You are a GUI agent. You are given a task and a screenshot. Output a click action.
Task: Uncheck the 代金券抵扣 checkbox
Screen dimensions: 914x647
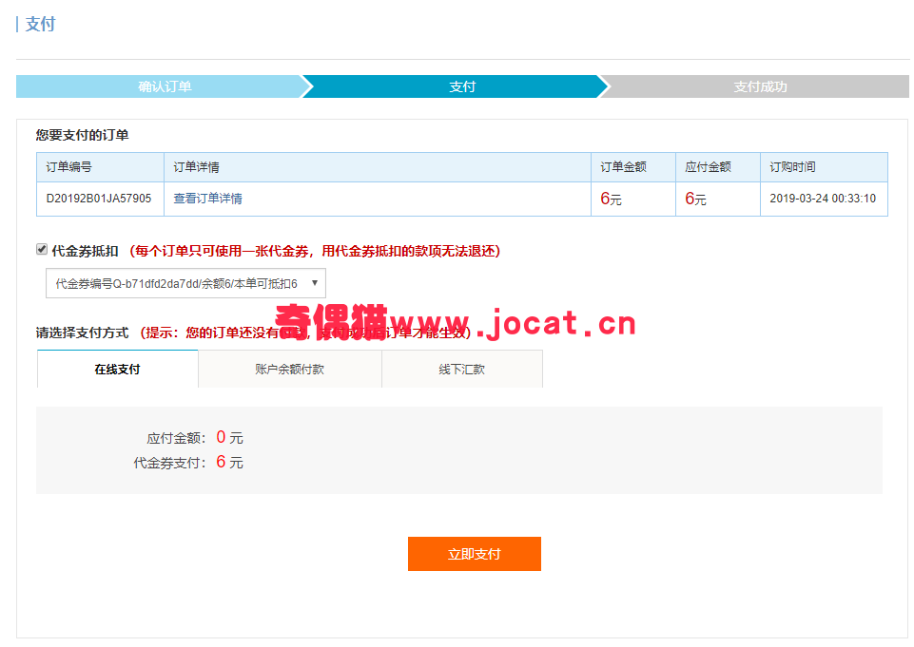click(x=42, y=250)
